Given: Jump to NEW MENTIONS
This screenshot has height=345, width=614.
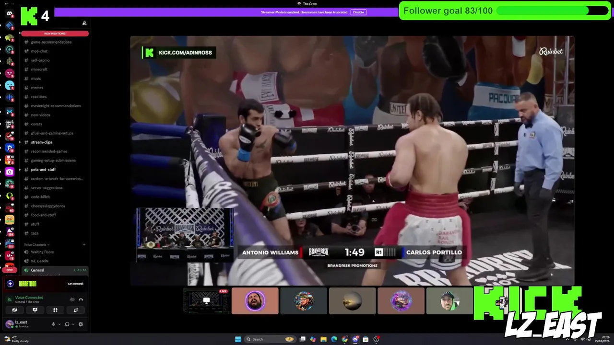Looking at the screenshot, I should [x=55, y=34].
